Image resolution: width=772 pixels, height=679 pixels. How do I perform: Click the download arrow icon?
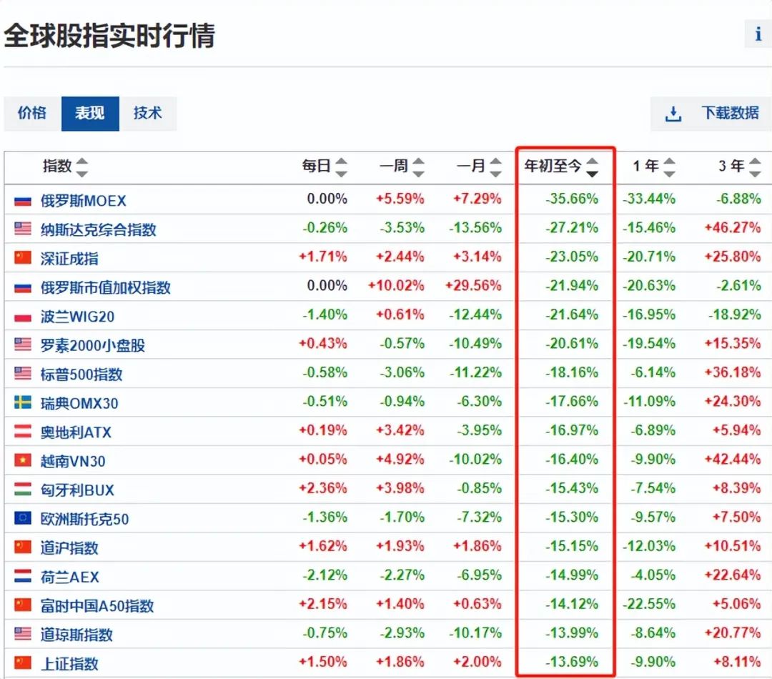click(x=673, y=114)
